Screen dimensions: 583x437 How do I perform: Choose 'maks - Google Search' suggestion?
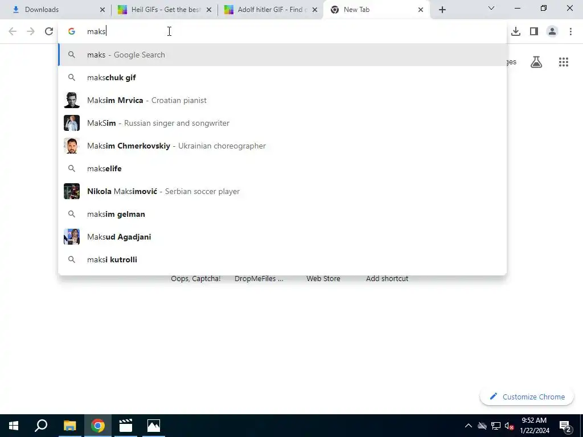[282, 55]
